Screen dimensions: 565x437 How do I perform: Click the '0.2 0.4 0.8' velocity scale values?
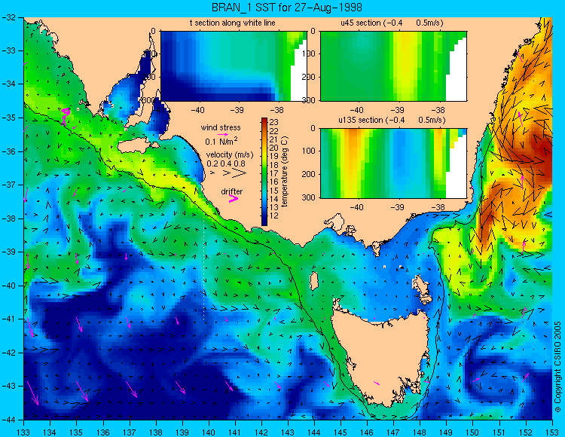pos(226,163)
